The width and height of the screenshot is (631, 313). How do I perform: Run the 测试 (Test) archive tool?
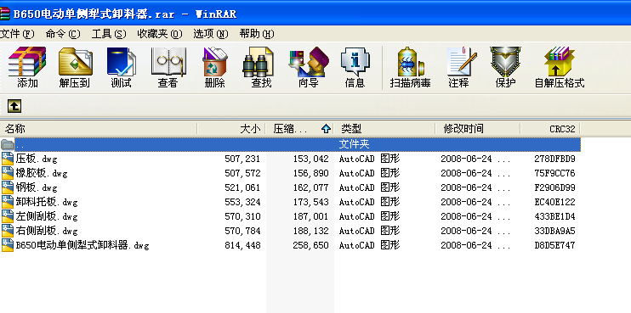tap(121, 61)
